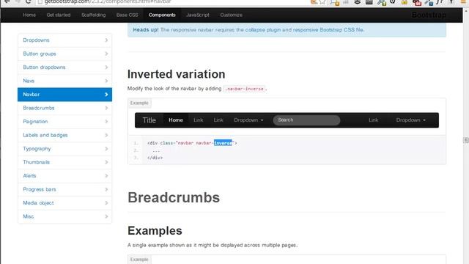This screenshot has height=264, width=469.
Task: Click the large Breadcrumbs heading
Action: tap(174, 197)
